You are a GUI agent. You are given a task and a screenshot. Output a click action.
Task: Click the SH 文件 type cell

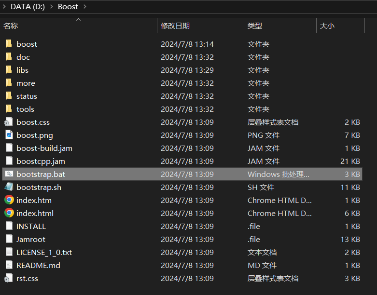[x=261, y=187]
